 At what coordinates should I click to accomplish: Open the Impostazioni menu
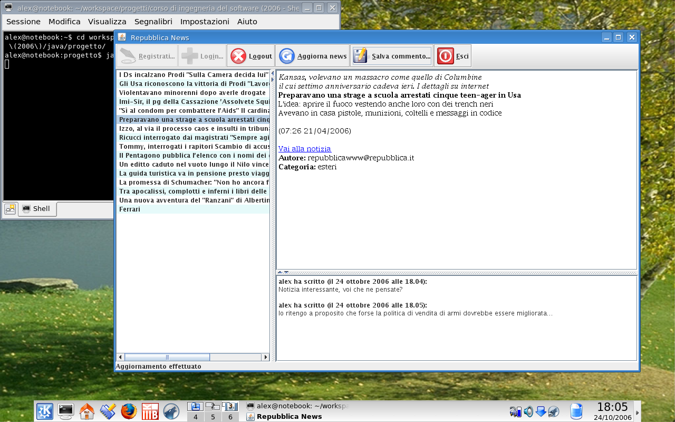pyautogui.click(x=205, y=22)
